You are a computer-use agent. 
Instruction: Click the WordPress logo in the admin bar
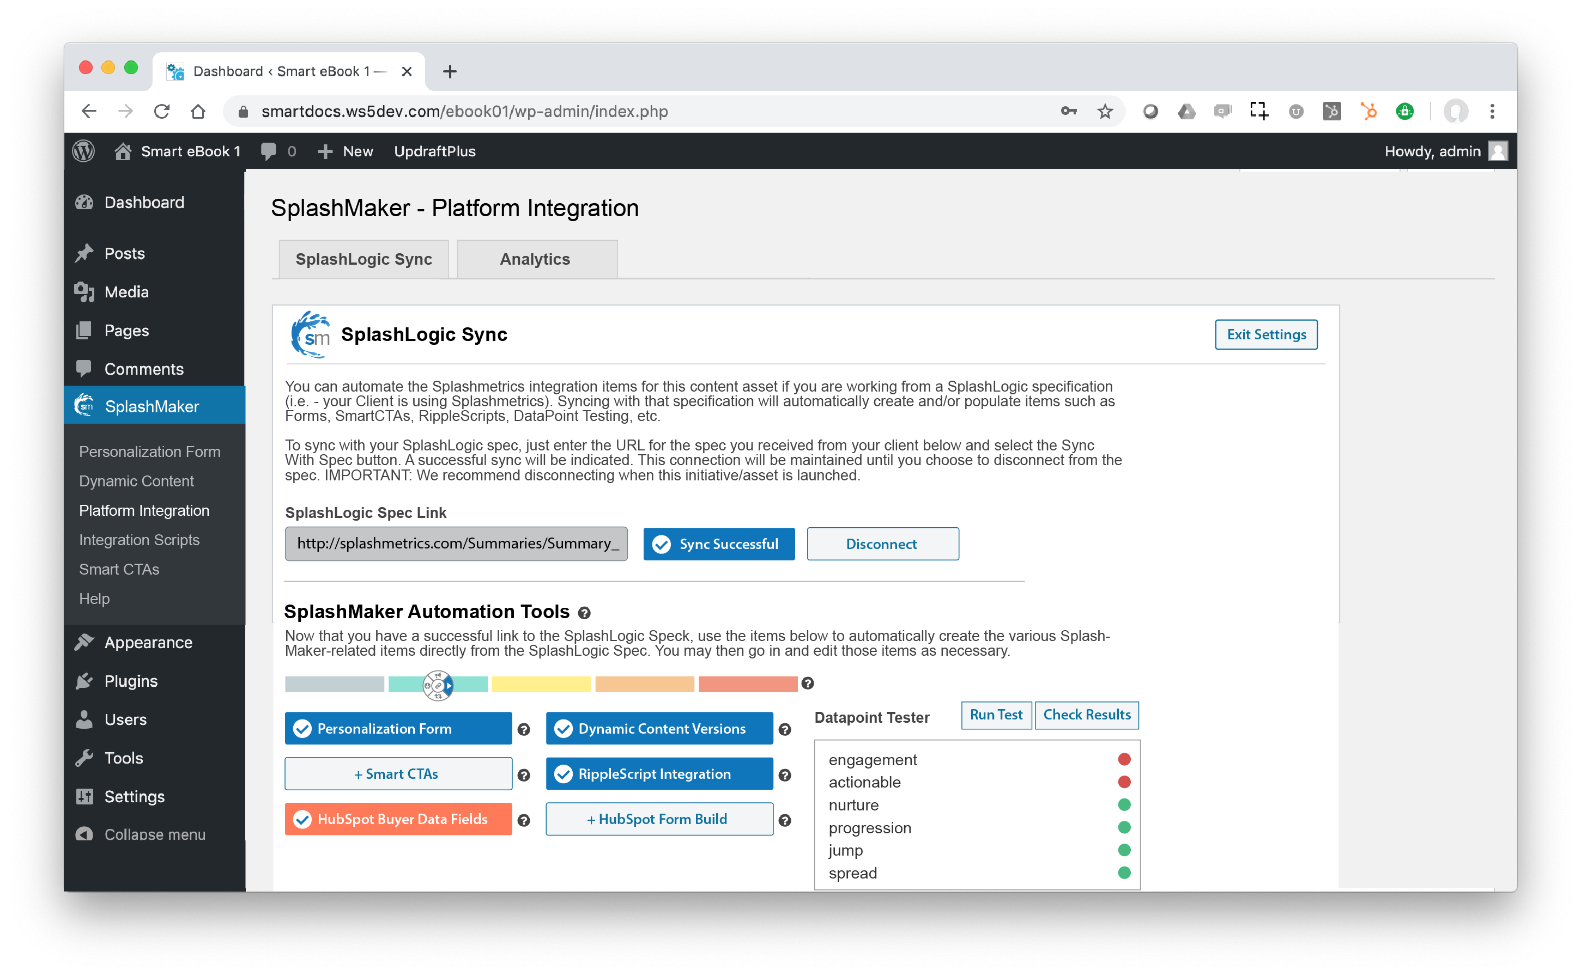(x=83, y=151)
